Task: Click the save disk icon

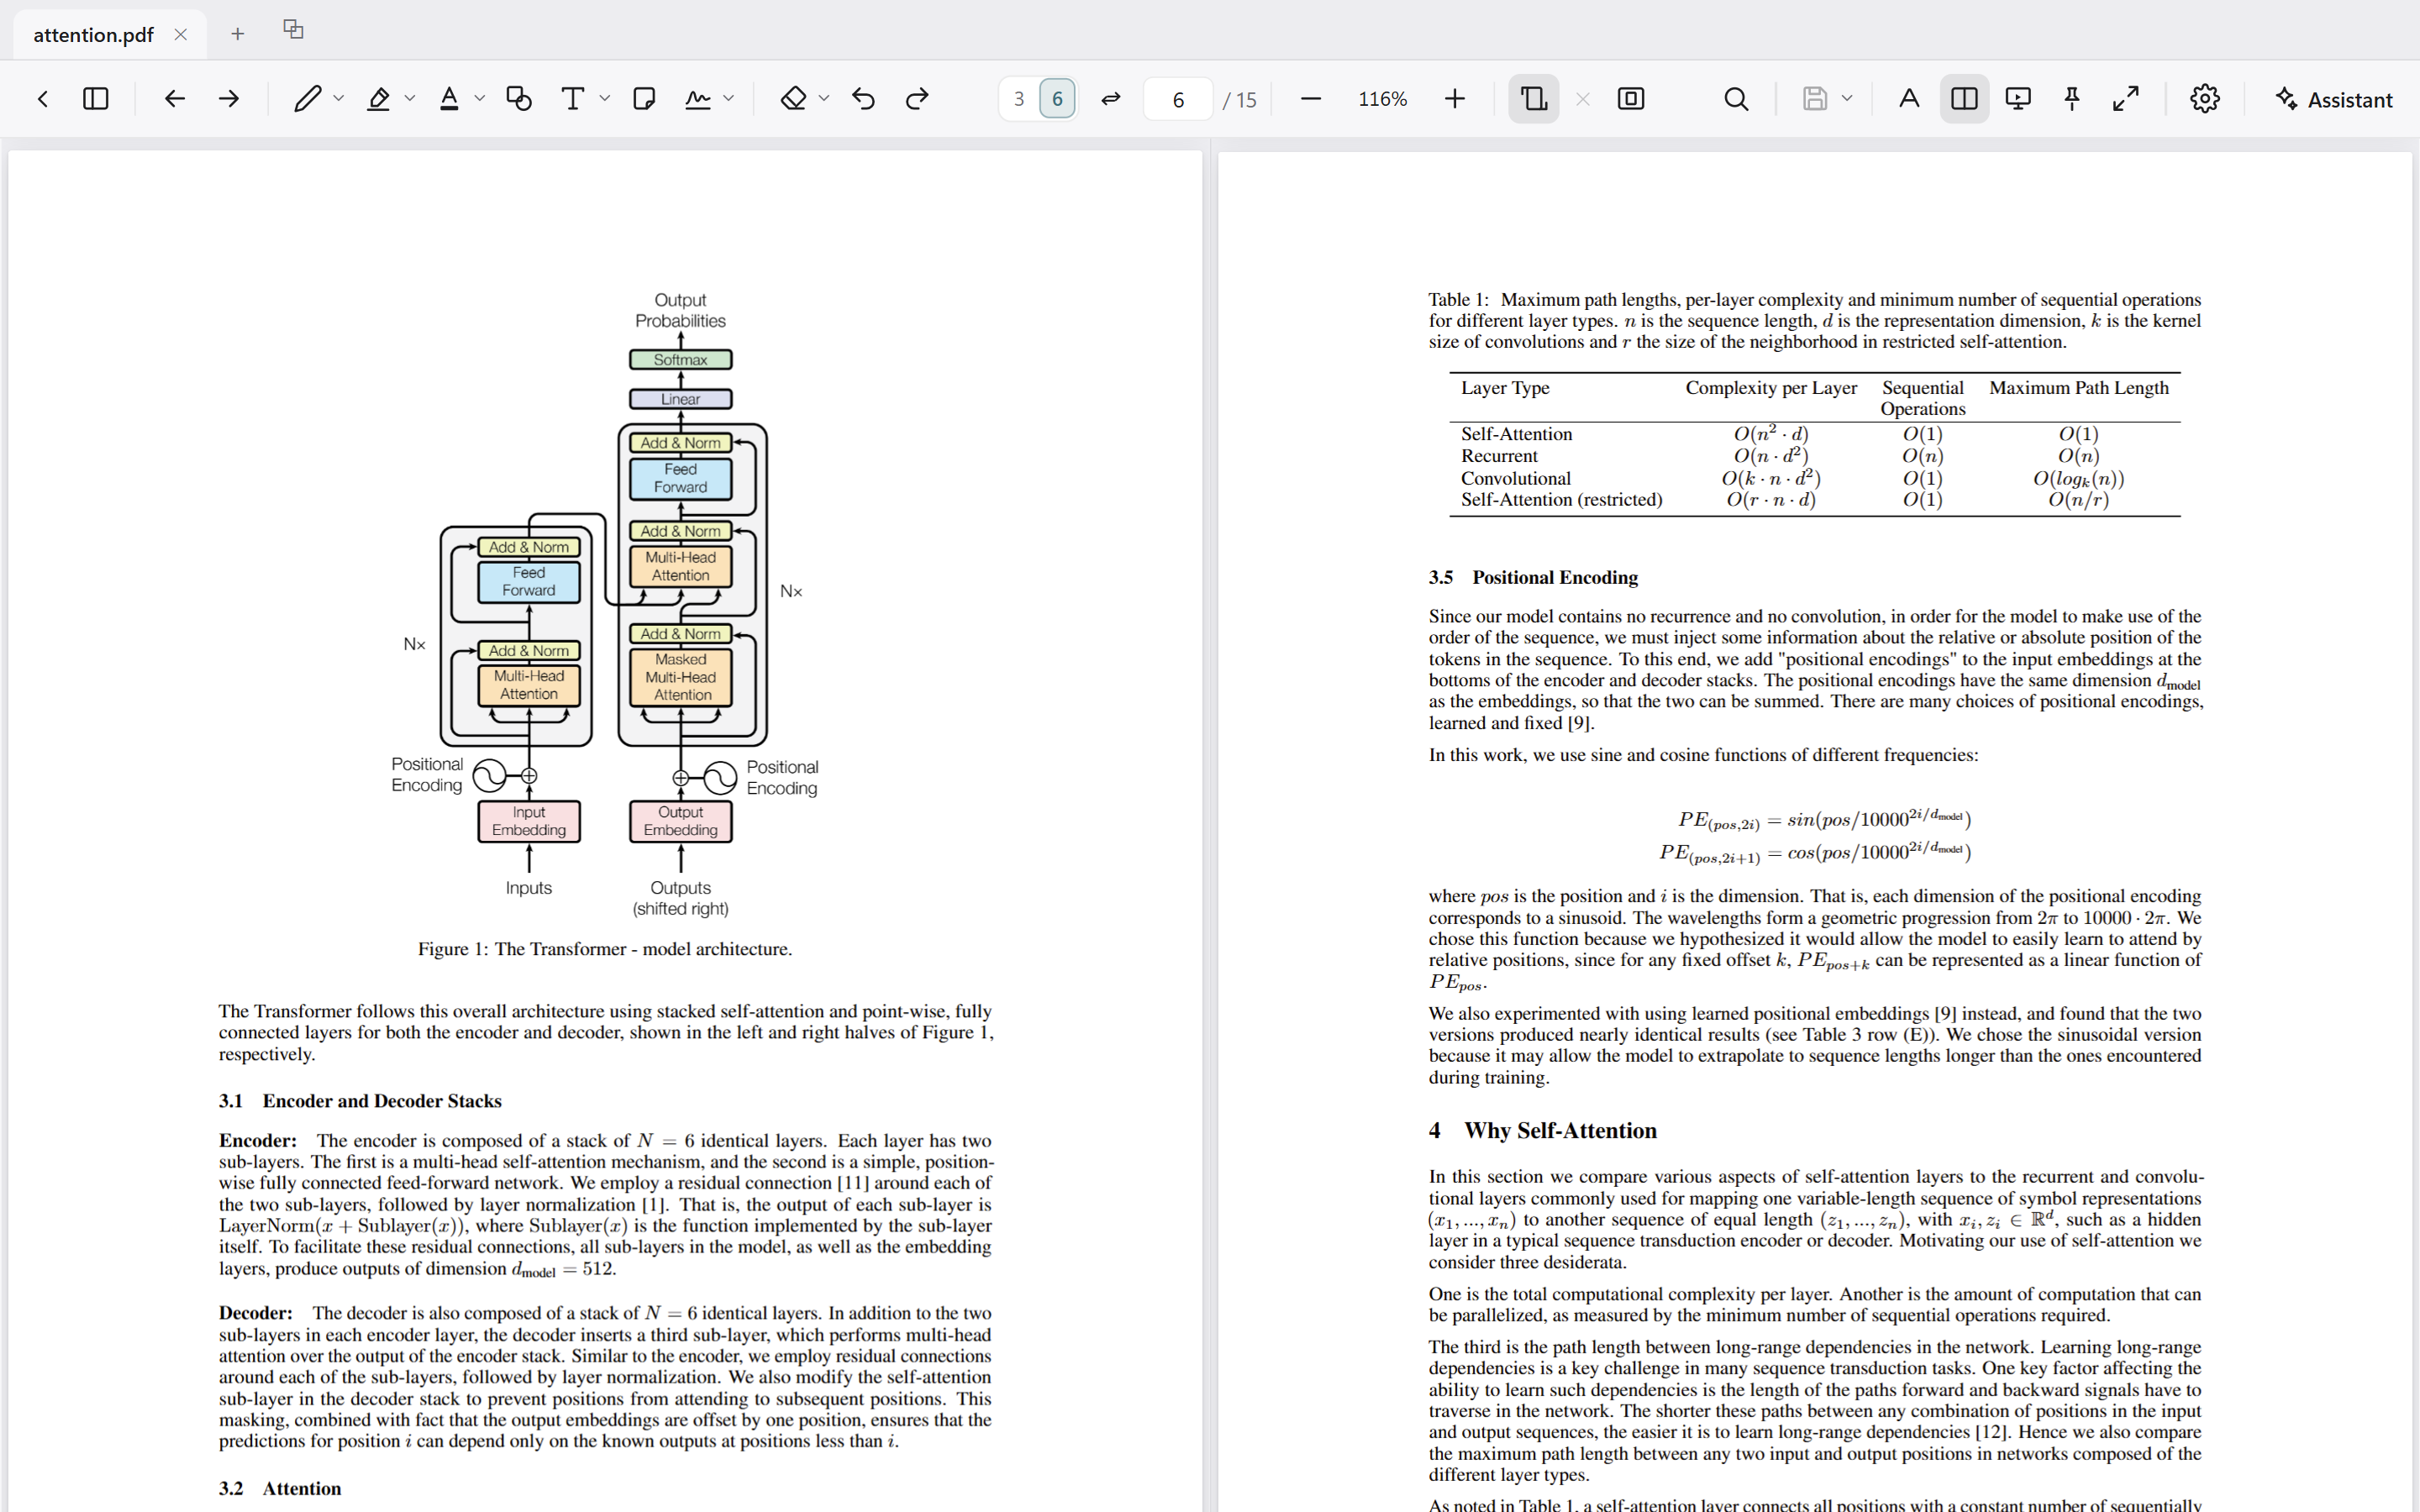Action: [x=1816, y=99]
